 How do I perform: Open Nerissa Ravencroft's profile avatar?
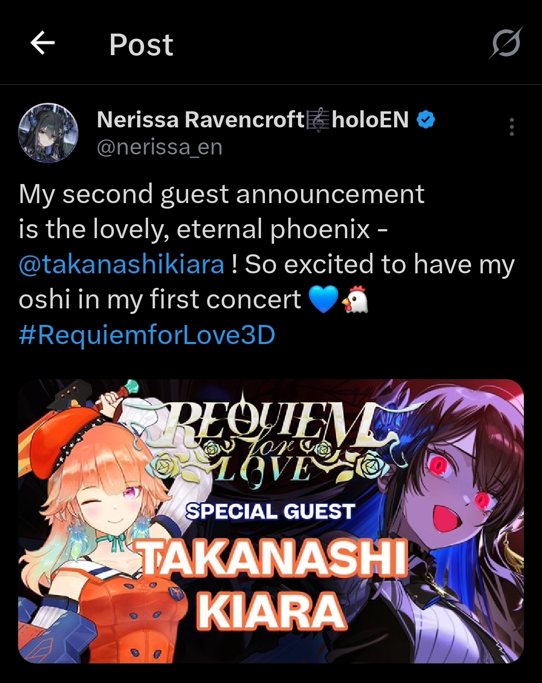click(x=48, y=133)
